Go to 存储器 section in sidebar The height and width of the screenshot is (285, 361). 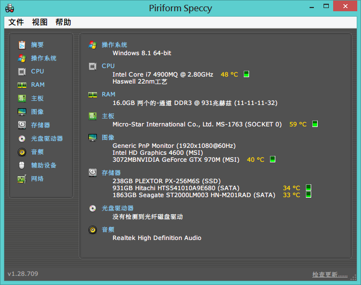41,125
